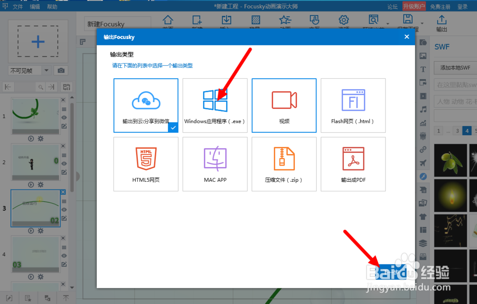Open the hyperlink tool in sidebar
Screen dimensions: 477x304
[x=423, y=149]
